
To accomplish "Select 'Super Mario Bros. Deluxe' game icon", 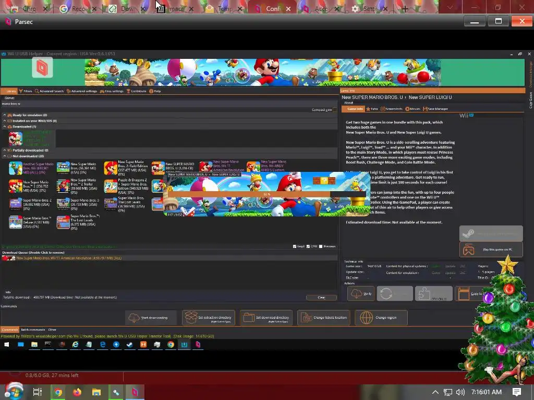I will point(15,222).
